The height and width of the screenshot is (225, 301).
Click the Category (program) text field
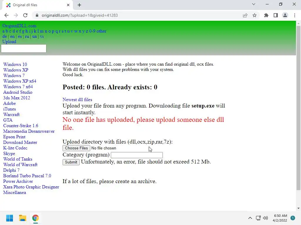[137, 155]
